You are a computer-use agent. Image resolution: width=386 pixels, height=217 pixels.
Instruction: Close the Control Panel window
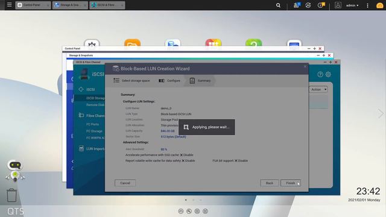click(320, 49)
